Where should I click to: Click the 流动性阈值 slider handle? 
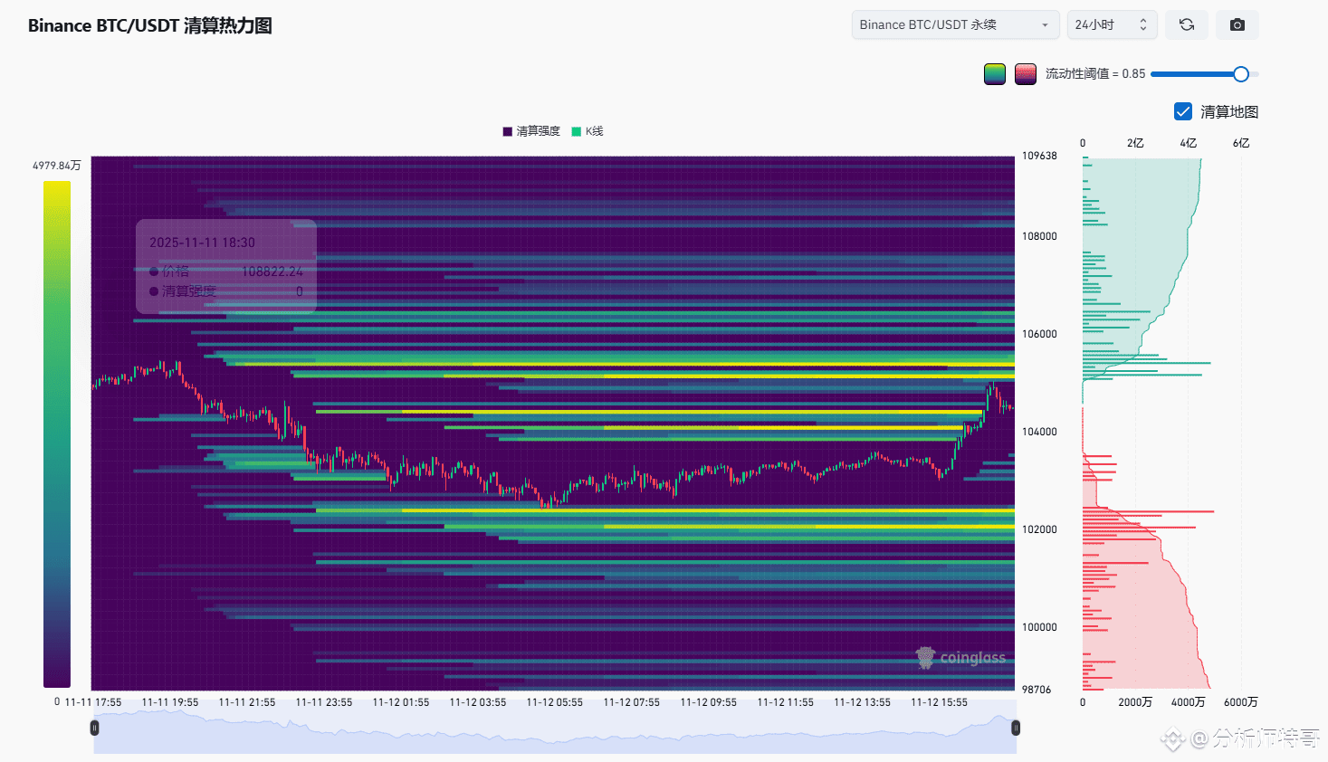[1240, 74]
